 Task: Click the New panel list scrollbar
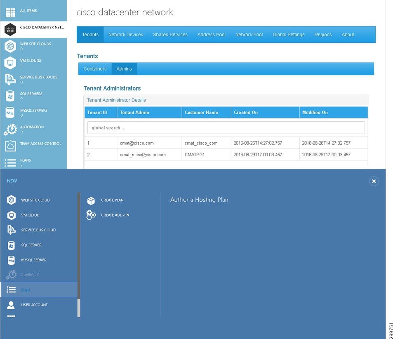click(79, 254)
